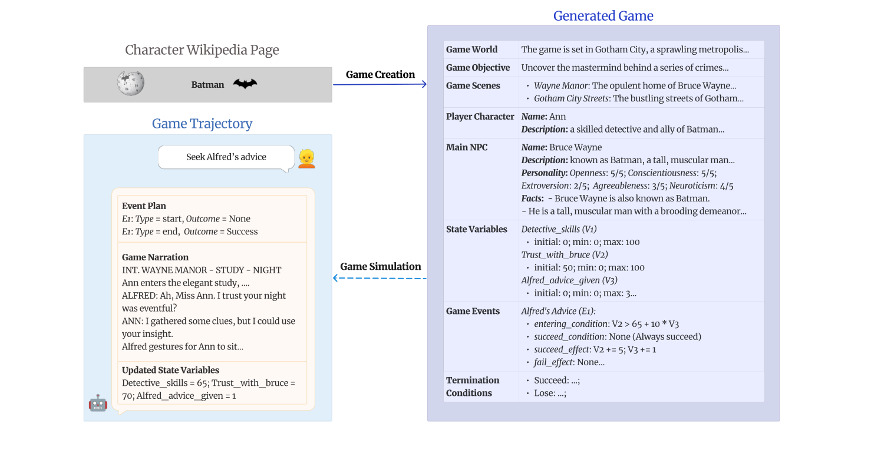Select the gray Wikipedia page banner
This screenshot has height=463, width=871.
(x=207, y=84)
